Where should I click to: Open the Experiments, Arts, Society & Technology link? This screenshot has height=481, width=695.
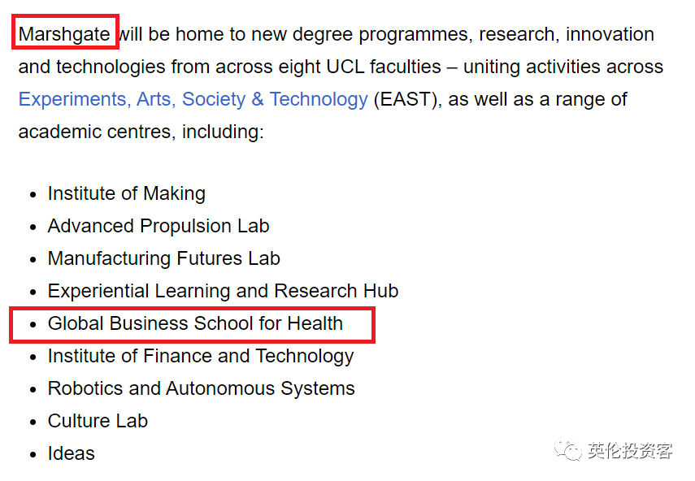(x=193, y=99)
